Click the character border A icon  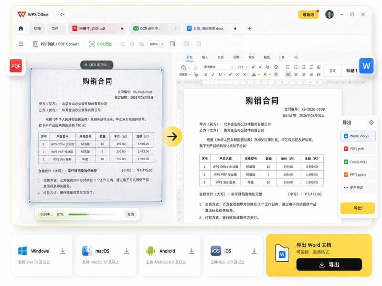coord(276,74)
